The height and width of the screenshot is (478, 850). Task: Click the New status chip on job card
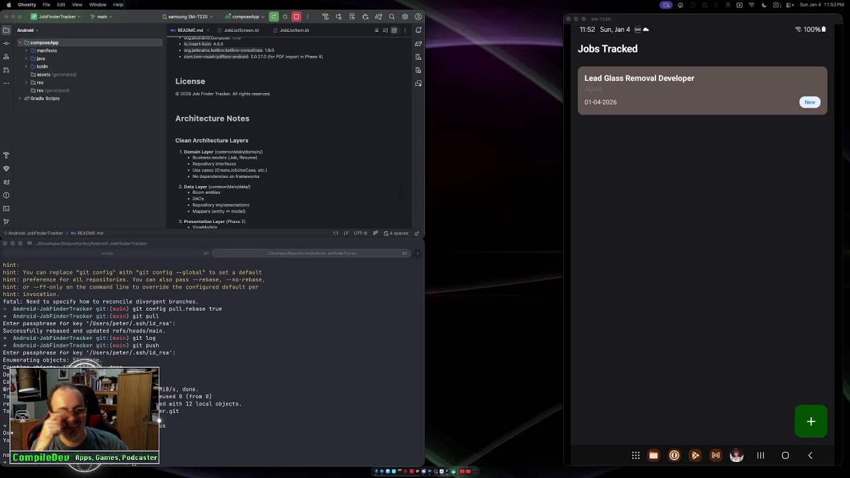coord(809,102)
